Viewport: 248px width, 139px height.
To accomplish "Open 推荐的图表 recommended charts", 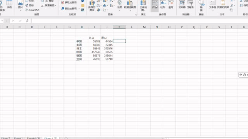I will [92, 6].
